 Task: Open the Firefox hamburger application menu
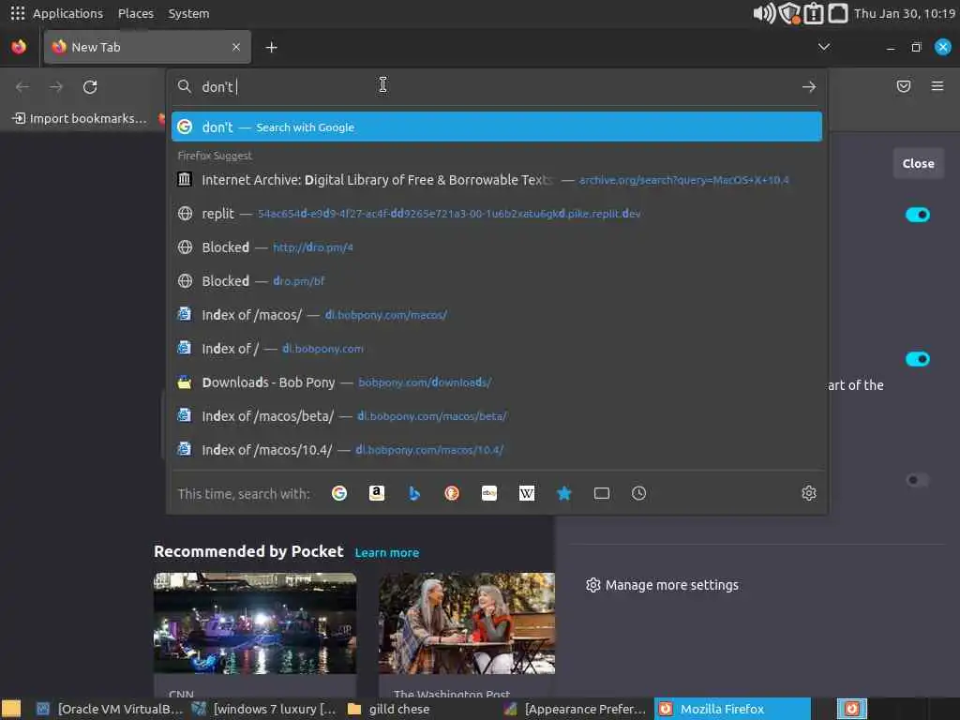(x=937, y=86)
